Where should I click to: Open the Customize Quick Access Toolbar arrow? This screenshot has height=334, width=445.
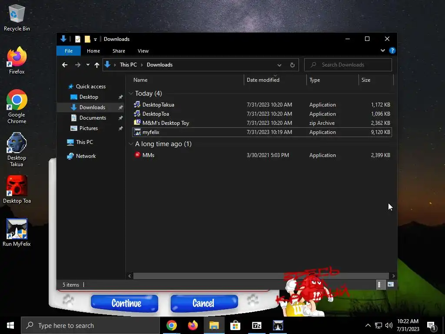[x=95, y=40]
